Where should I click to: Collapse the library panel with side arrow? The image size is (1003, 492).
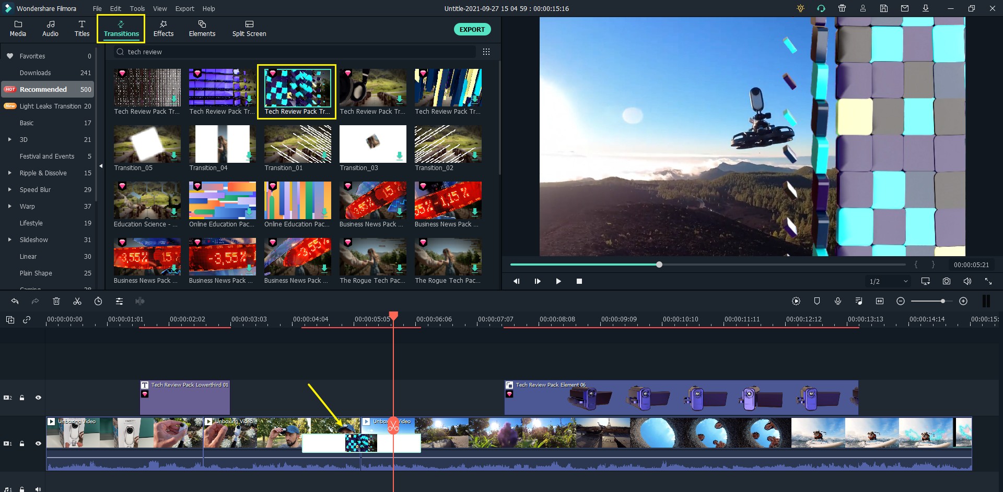pyautogui.click(x=101, y=166)
